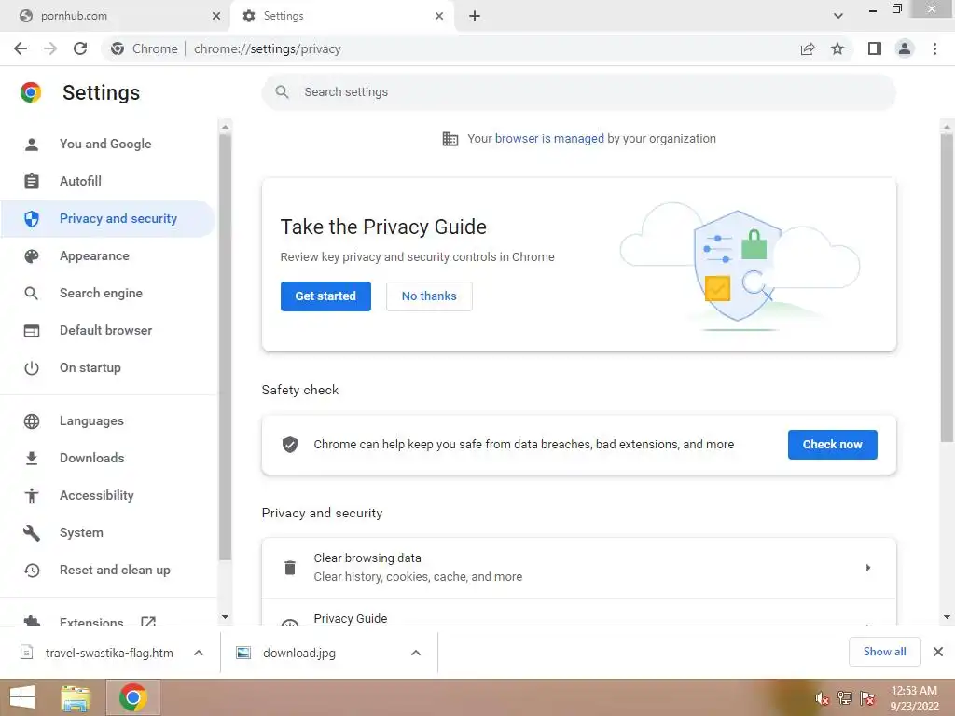Open the download.jpg file
Screen dimensions: 955x716
(x=298, y=653)
